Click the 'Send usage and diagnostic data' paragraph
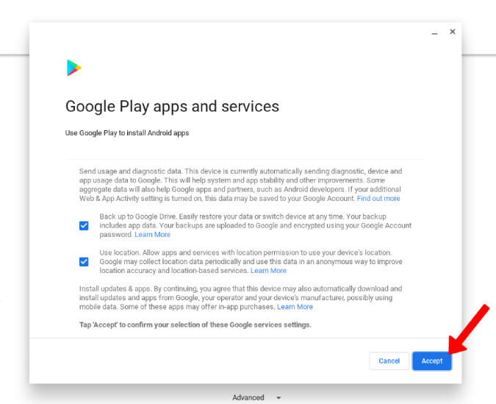The width and height of the screenshot is (496, 404). (x=240, y=185)
